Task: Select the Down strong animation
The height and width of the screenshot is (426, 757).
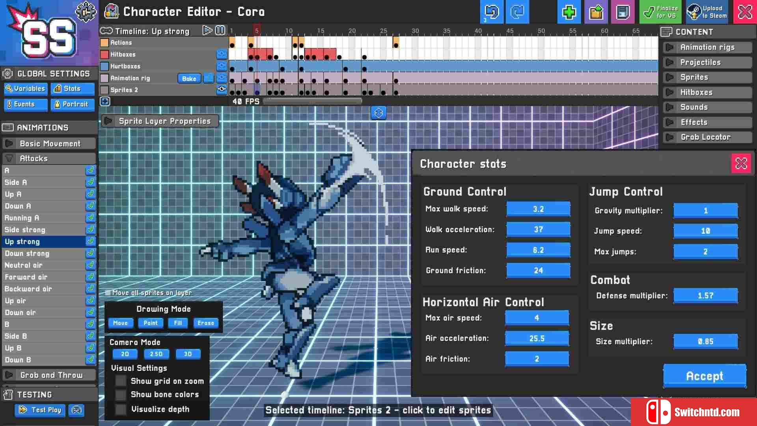Action: [43, 253]
